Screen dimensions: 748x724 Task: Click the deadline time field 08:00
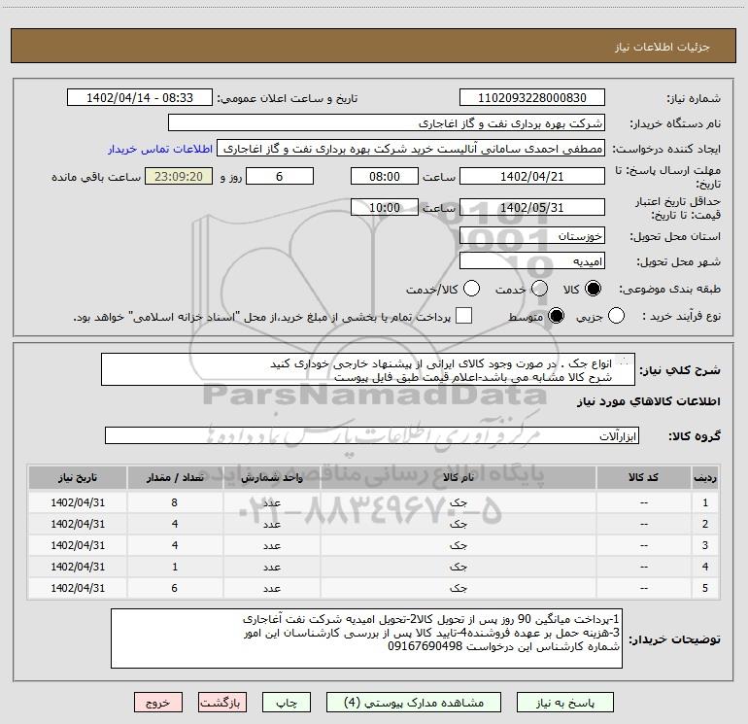click(x=385, y=176)
